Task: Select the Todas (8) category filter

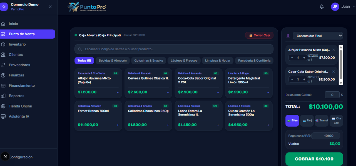Action: 84,61
